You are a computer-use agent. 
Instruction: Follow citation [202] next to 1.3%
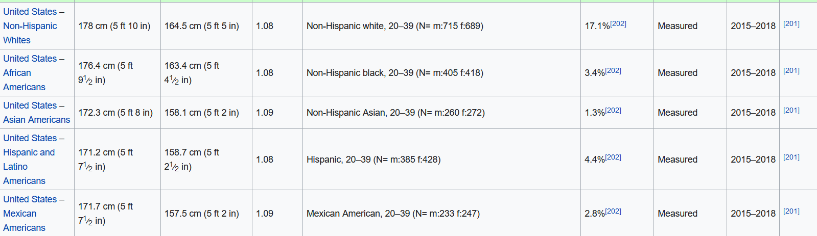(x=613, y=110)
